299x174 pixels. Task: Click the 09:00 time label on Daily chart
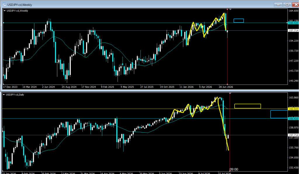(x=234, y=169)
